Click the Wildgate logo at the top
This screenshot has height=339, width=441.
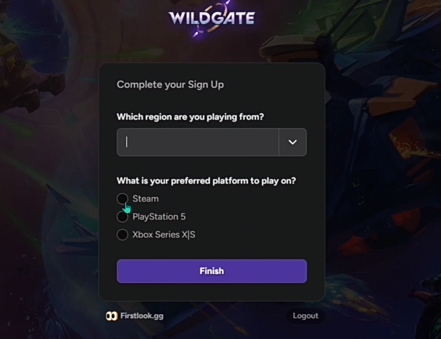[212, 19]
